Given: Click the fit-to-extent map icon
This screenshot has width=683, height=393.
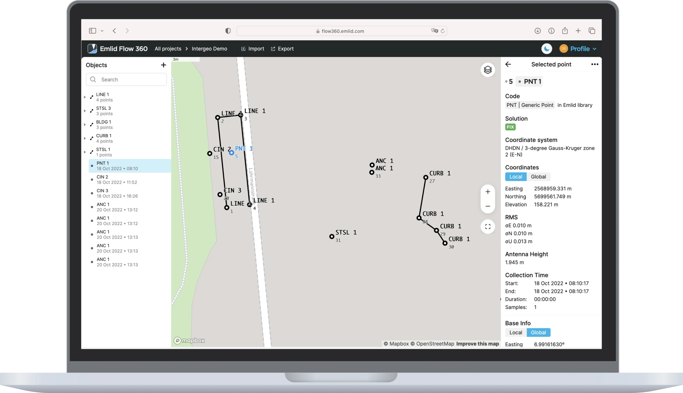Looking at the screenshot, I should [x=487, y=227].
